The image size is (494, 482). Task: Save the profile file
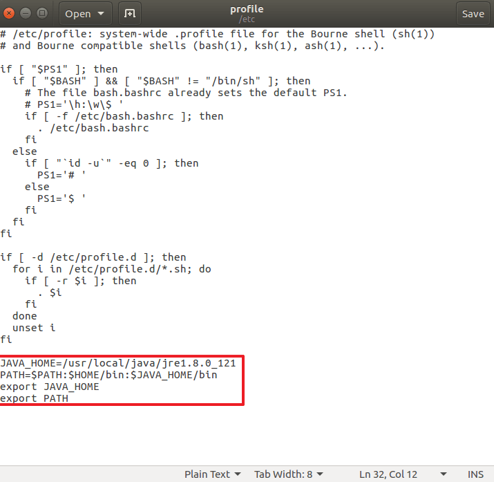tap(473, 14)
